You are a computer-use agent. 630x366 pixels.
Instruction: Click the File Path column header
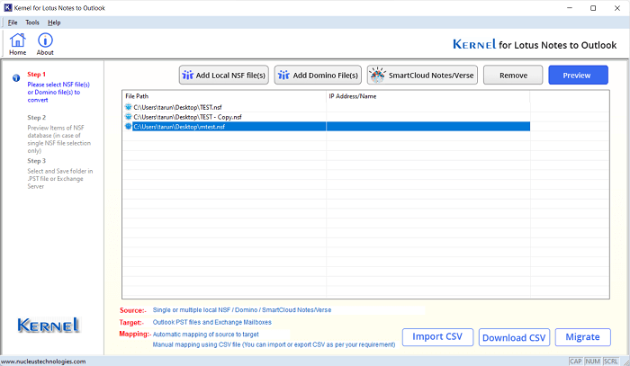coord(224,96)
